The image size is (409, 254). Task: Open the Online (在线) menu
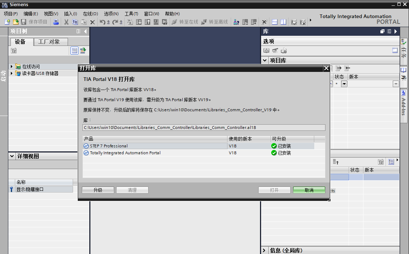click(x=90, y=14)
